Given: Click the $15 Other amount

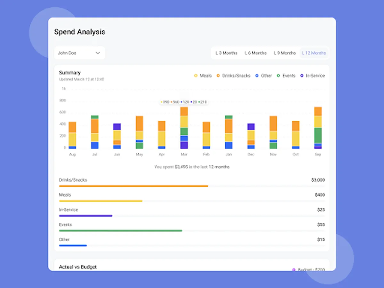Looking at the screenshot, I should pos(321,239).
